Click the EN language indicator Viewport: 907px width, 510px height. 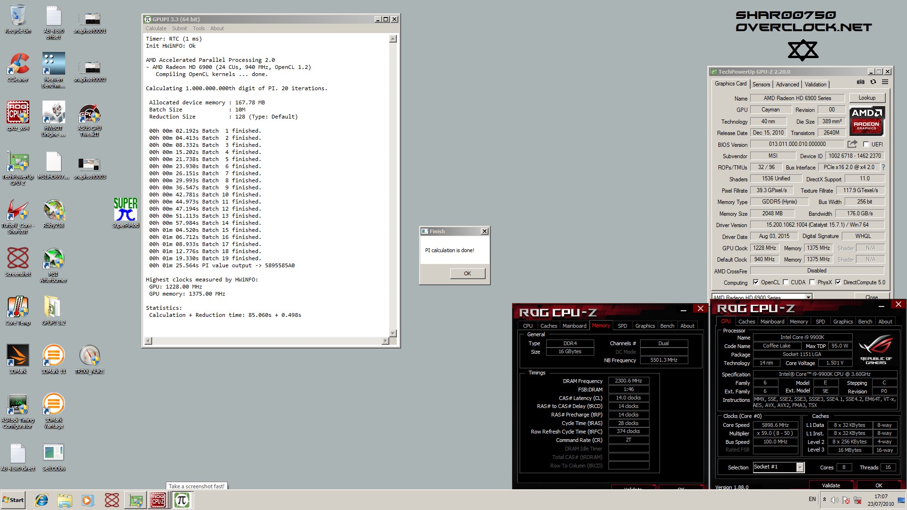812,499
